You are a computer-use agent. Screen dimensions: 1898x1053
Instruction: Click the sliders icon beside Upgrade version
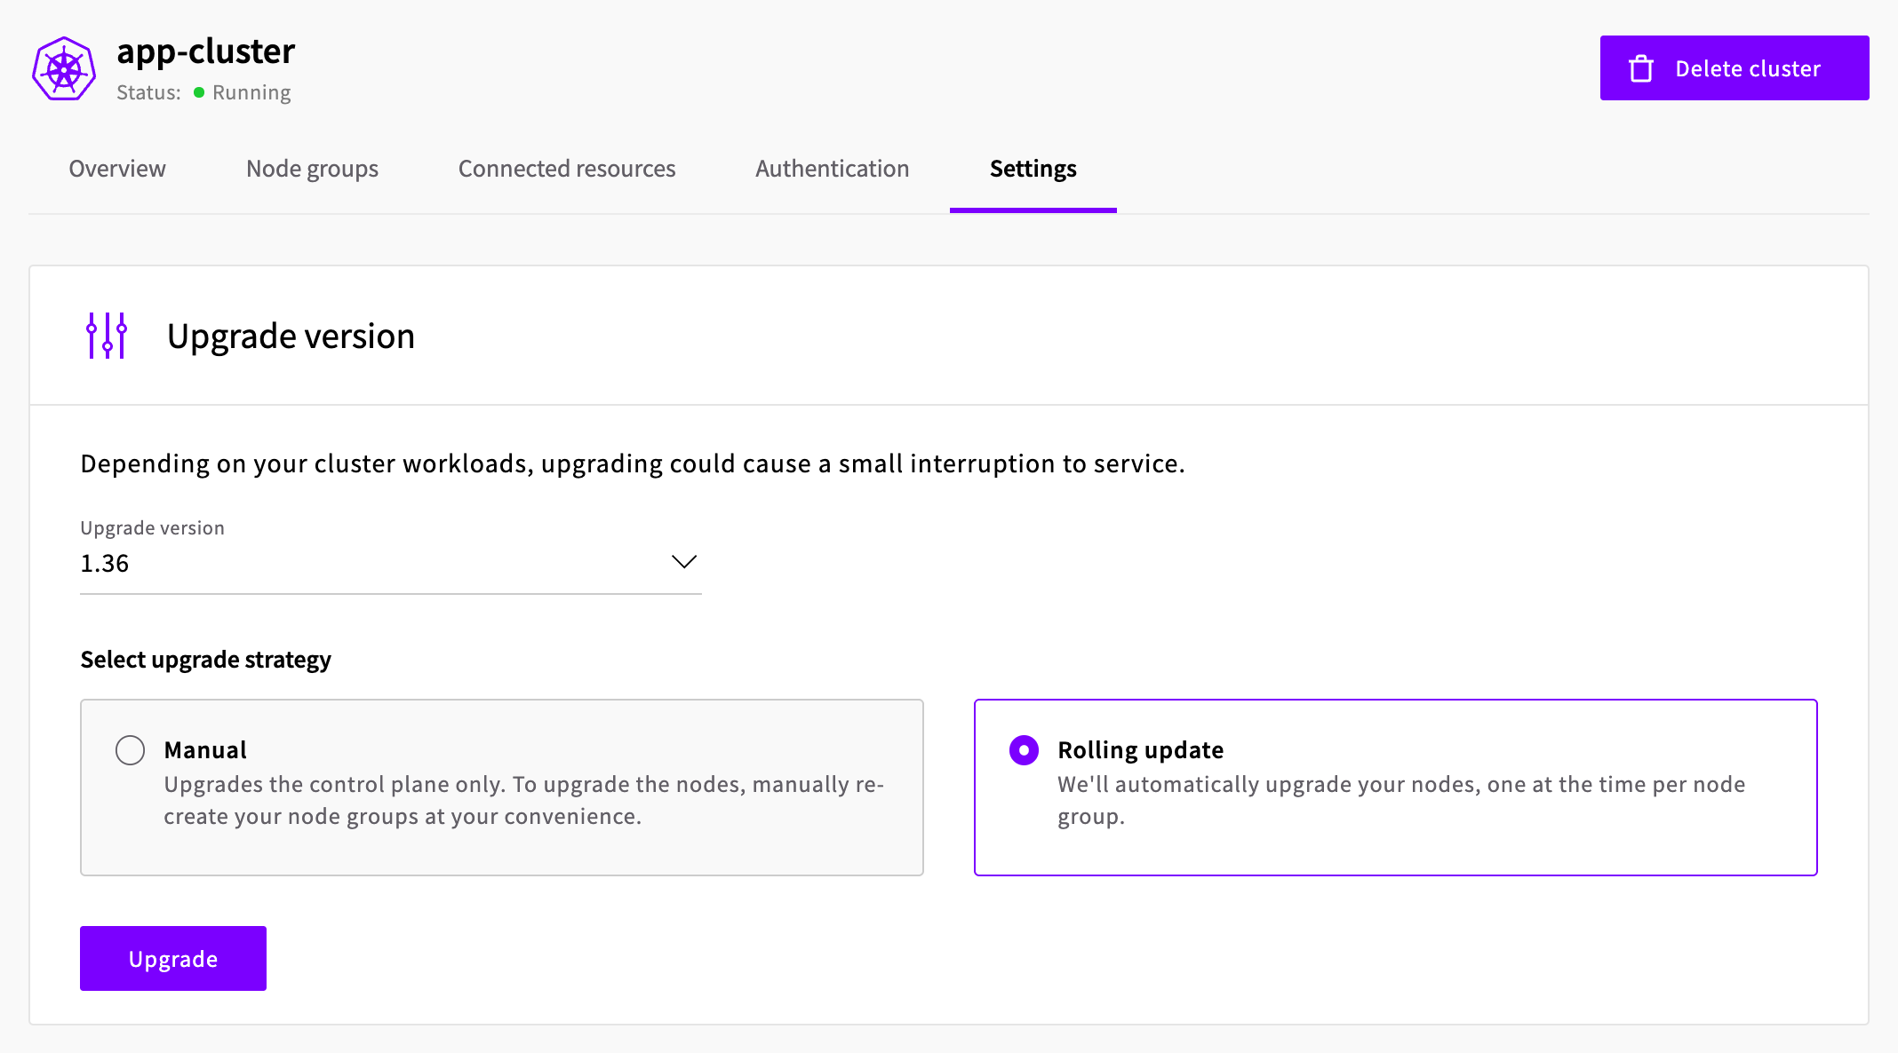tap(107, 336)
